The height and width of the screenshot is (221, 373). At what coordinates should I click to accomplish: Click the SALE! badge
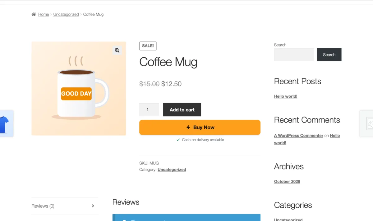point(148,46)
